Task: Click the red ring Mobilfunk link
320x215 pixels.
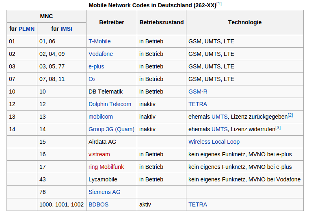Action: (106, 167)
